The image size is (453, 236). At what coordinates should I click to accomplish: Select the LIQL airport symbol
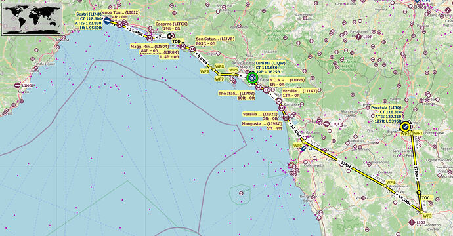pyautogui.click(x=326, y=124)
